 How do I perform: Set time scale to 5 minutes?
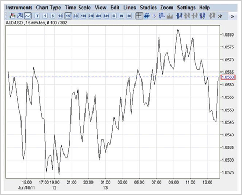[x=53, y=16]
